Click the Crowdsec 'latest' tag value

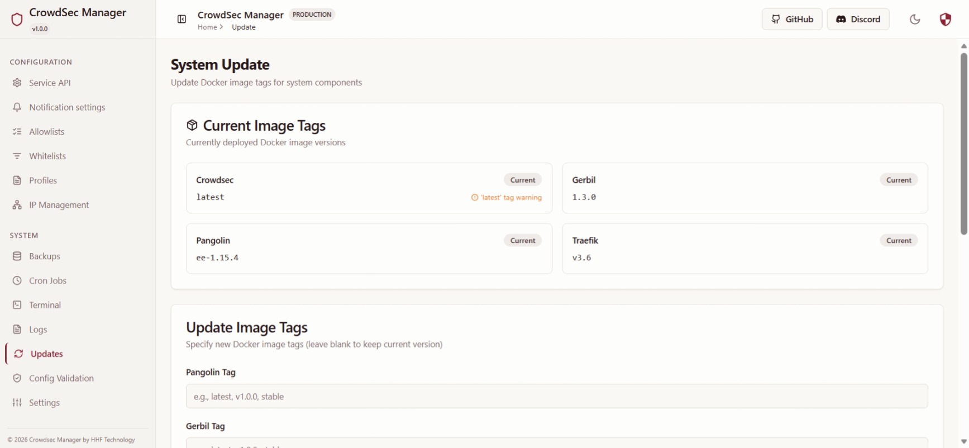point(210,197)
